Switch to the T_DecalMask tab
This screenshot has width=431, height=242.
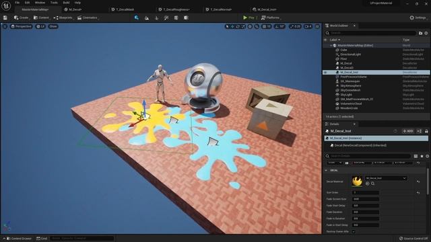(x=123, y=9)
